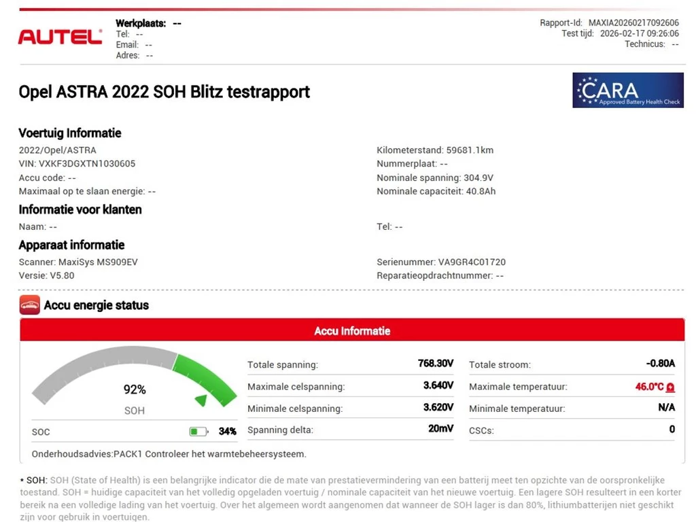Click the 92% SOH value
Screen dimensions: 696x522
pyautogui.click(x=135, y=389)
